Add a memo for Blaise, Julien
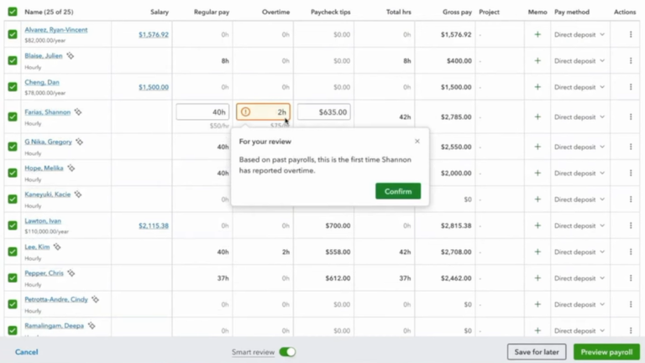 [x=537, y=60]
